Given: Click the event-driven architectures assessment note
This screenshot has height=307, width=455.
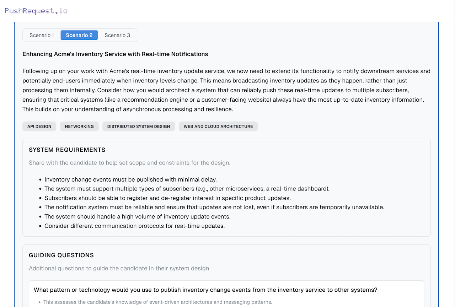Looking at the screenshot, I should click(x=157, y=302).
